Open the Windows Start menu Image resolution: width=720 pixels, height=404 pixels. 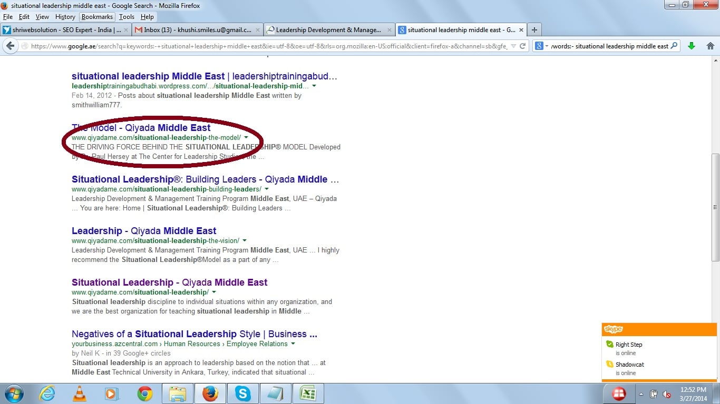[14, 393]
